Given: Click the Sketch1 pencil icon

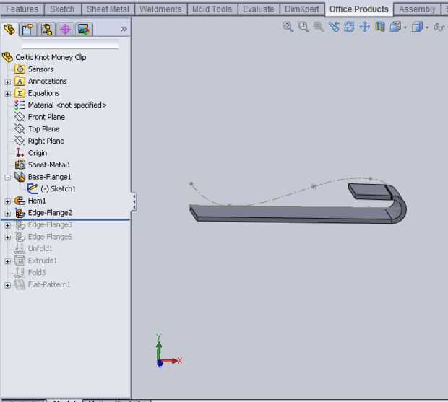Looking at the screenshot, I should [x=33, y=188].
